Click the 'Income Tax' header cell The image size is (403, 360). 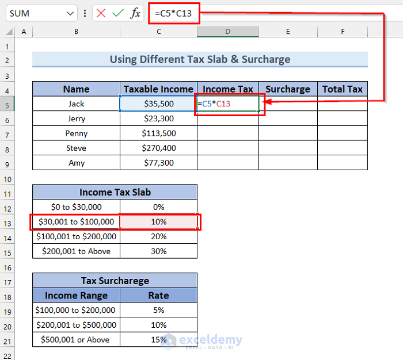228,89
